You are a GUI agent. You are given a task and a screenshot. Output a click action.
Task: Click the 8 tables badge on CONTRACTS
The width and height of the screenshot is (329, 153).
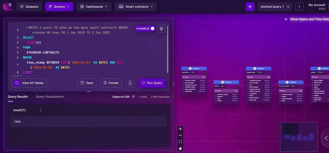coord(193,72)
